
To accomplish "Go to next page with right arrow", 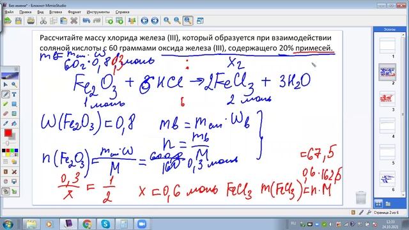I will coord(155,20).
